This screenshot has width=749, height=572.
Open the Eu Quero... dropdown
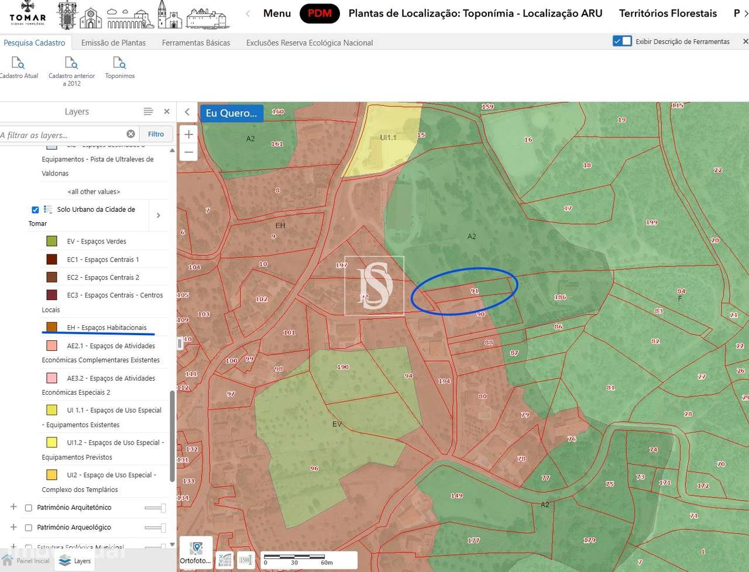tap(231, 113)
